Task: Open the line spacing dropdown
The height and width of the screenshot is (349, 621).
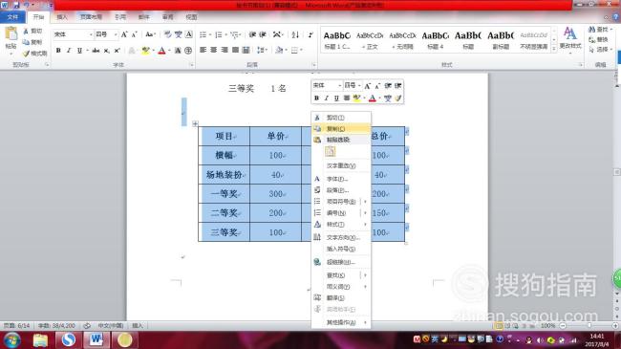Action: pos(262,50)
